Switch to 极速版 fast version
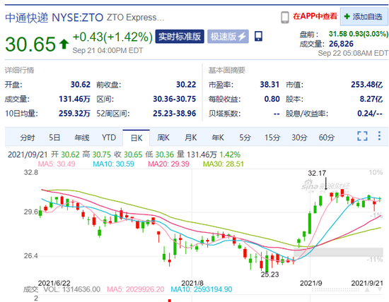The width and height of the screenshot is (389, 302). point(228,37)
